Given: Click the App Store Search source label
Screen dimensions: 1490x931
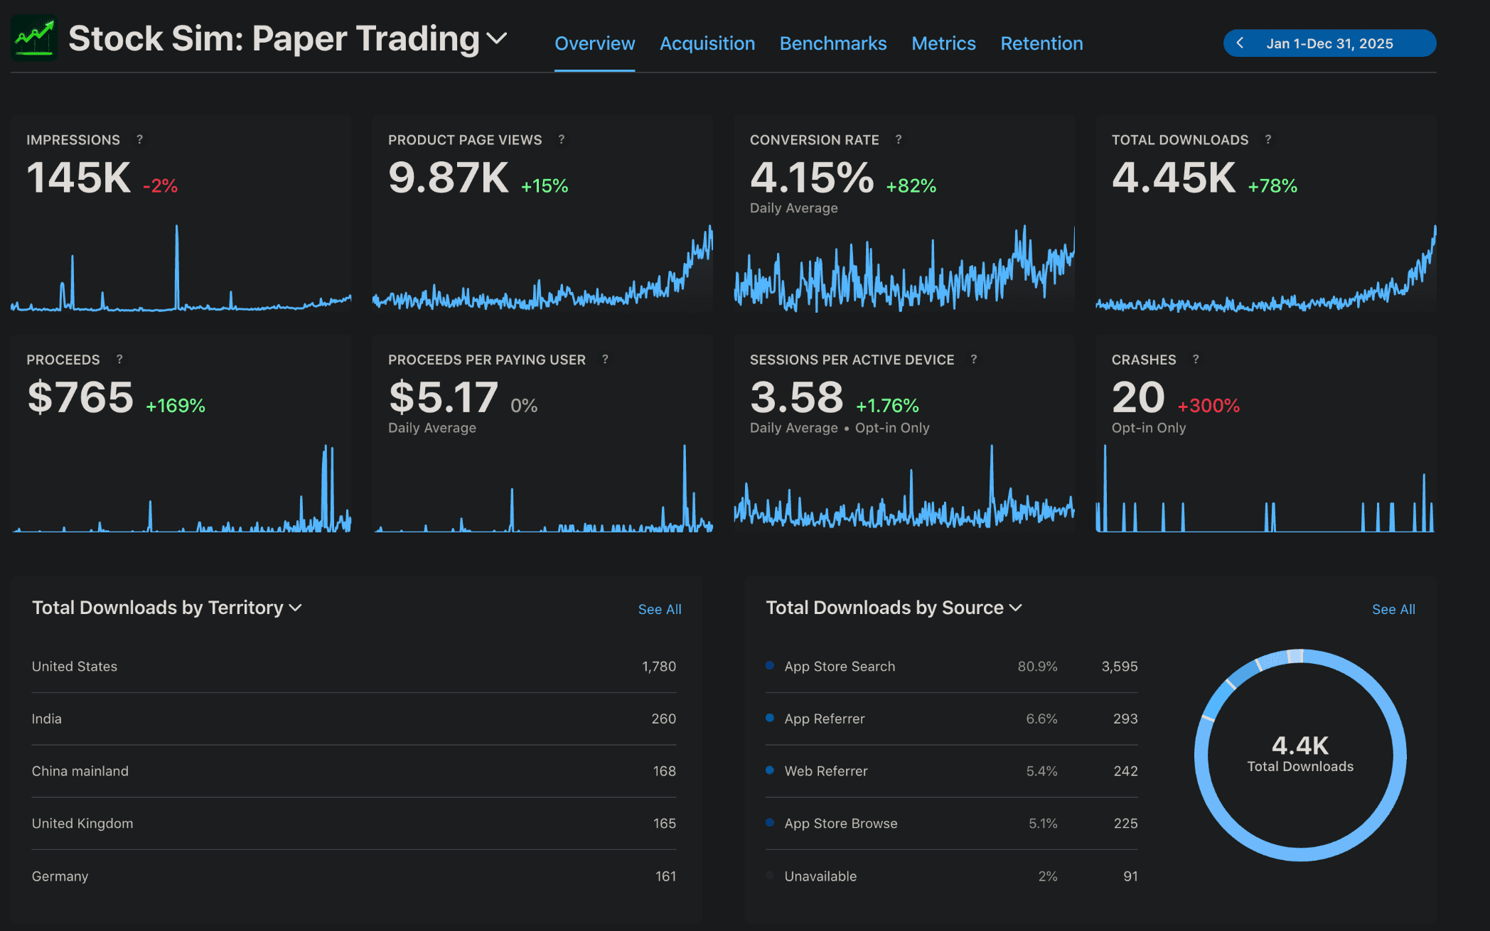Looking at the screenshot, I should [x=840, y=667].
